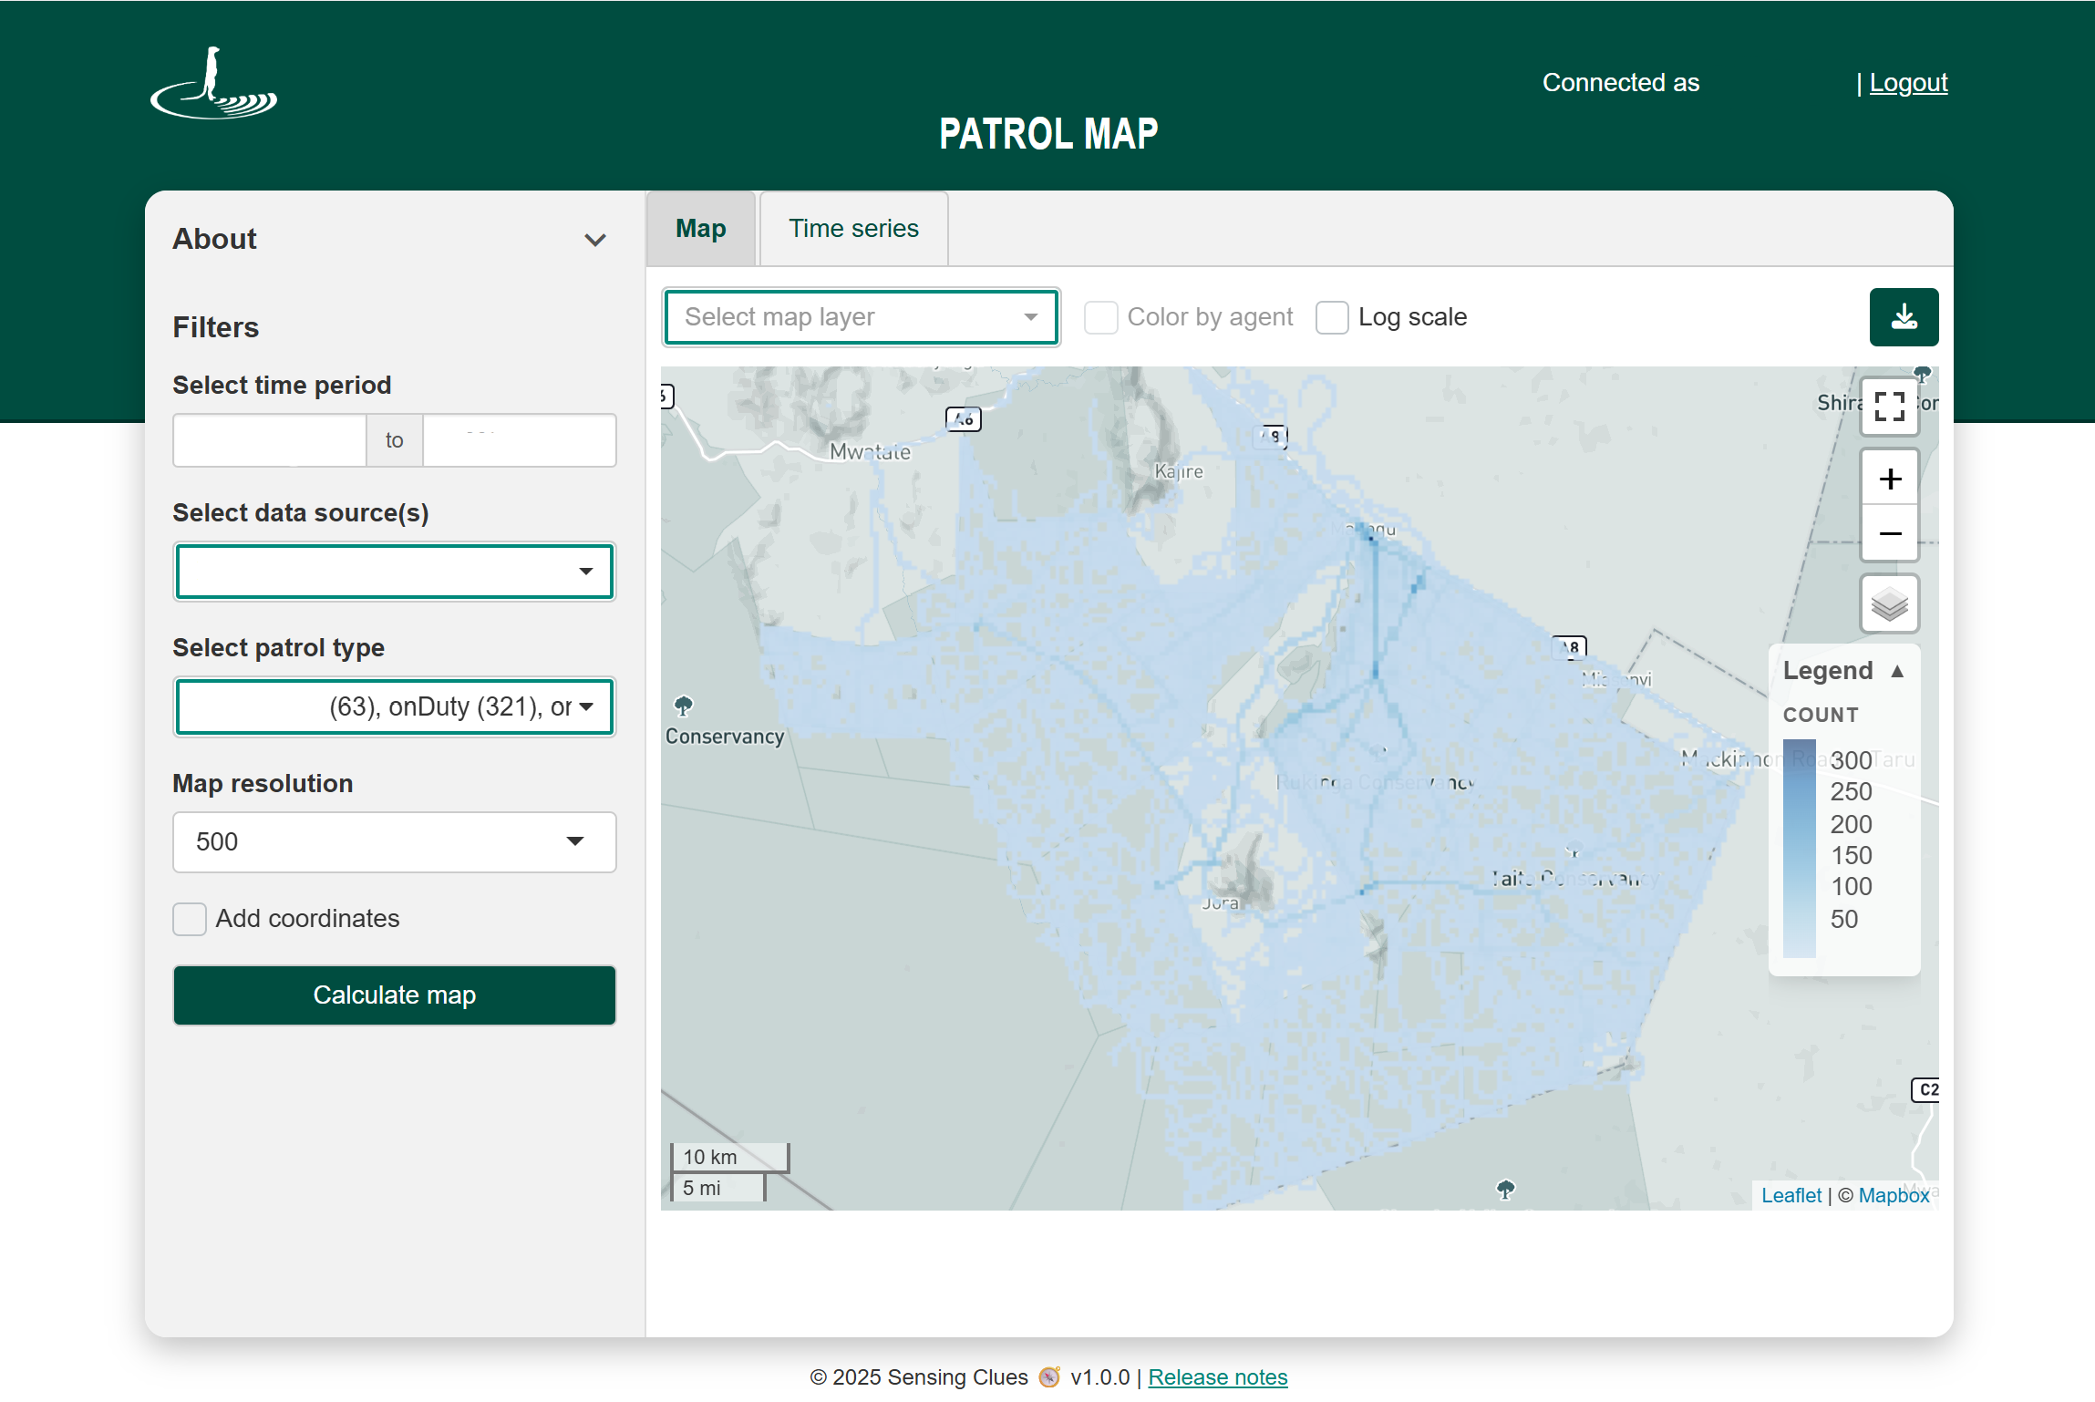Open the Release notes link

click(1217, 1376)
